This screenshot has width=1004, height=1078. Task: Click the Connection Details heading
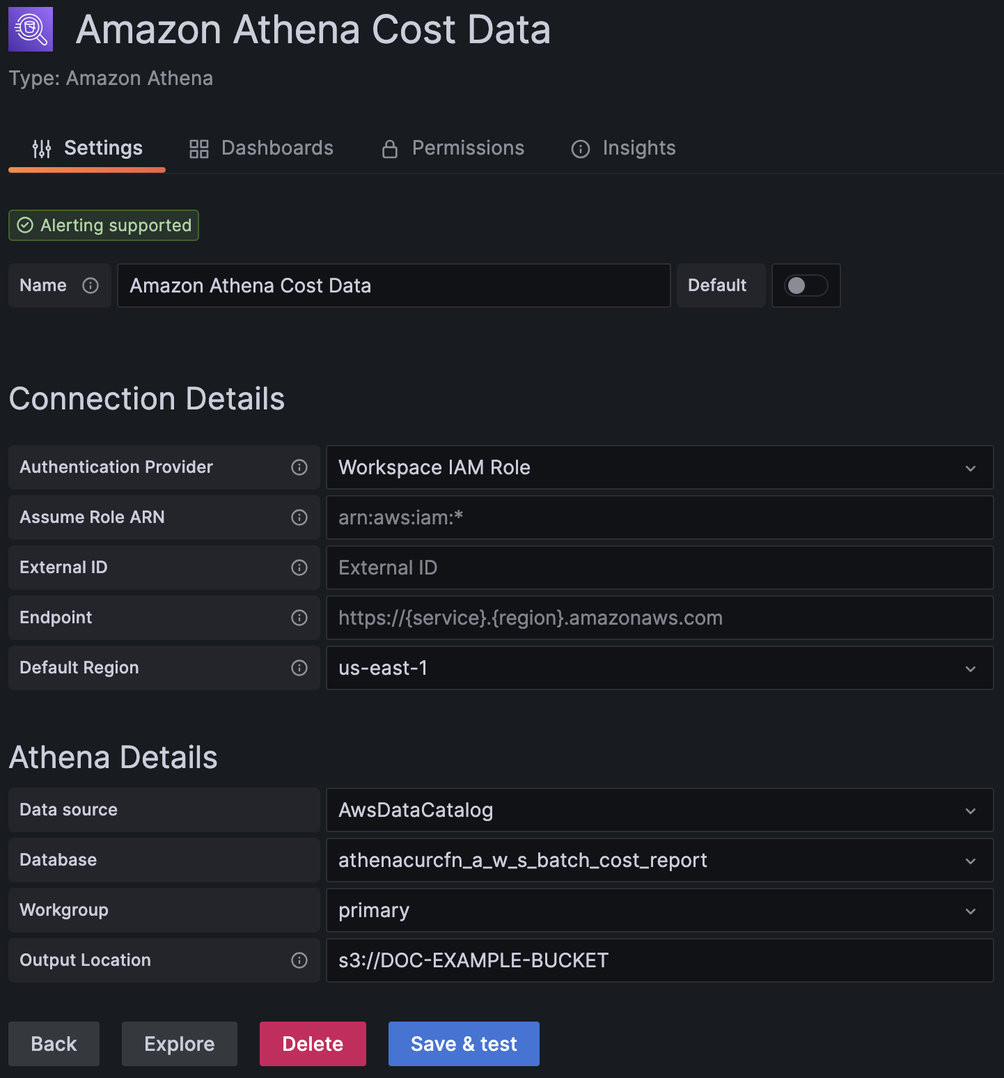147,399
